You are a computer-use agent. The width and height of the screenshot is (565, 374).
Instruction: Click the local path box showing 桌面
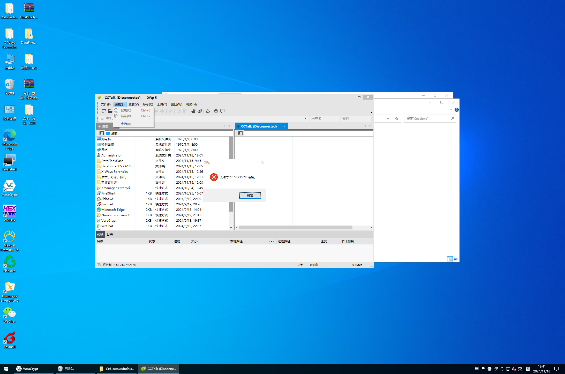click(169, 133)
